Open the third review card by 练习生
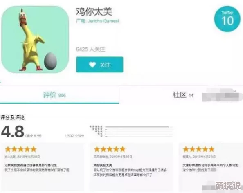This screenshot has height=193, width=243. click(211, 167)
